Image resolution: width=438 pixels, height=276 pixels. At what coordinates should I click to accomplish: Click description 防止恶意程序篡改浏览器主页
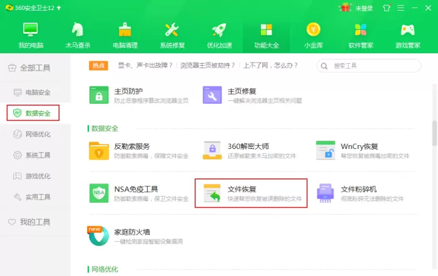151,101
